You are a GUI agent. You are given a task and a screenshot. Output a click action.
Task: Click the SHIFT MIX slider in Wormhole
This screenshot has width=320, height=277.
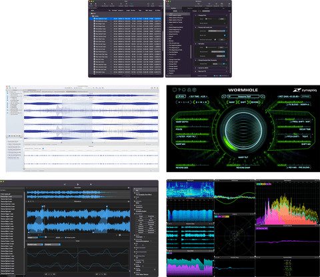tap(294, 142)
